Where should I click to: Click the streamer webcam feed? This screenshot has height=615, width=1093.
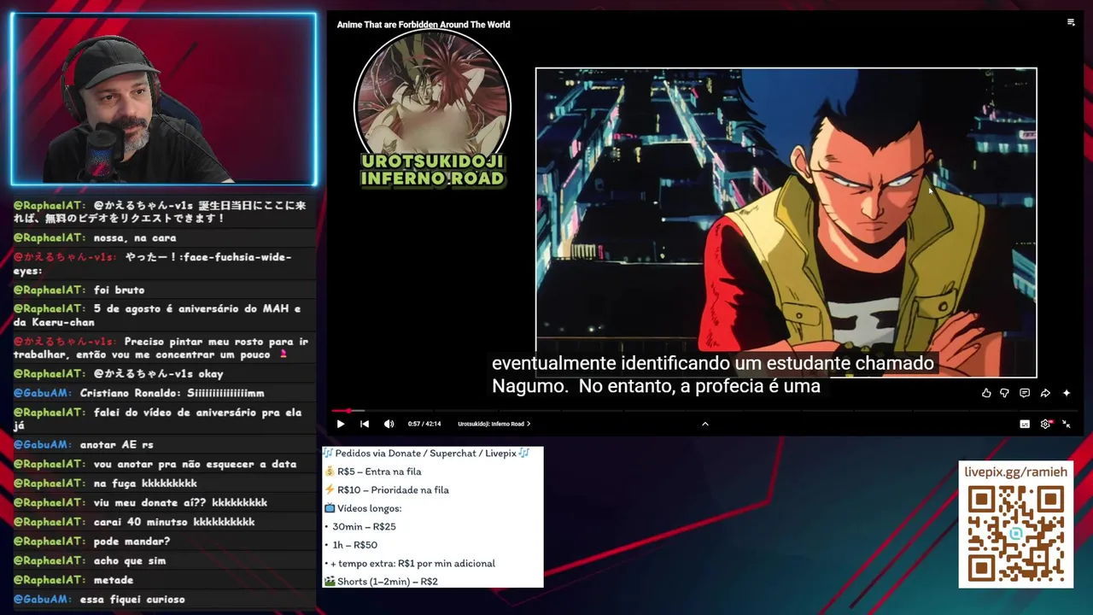[x=163, y=99]
